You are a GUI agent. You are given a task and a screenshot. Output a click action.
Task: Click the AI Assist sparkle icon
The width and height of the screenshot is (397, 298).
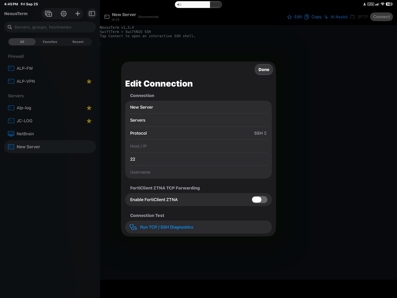(x=326, y=17)
